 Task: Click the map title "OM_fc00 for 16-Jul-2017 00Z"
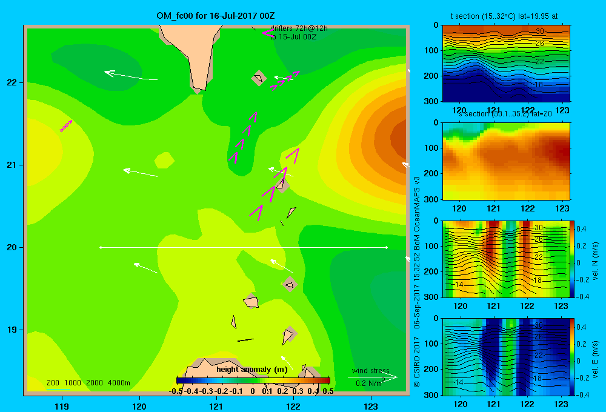[216, 16]
